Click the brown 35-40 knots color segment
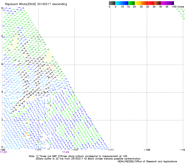The width and height of the screenshot is (185, 163). [x=157, y=3]
